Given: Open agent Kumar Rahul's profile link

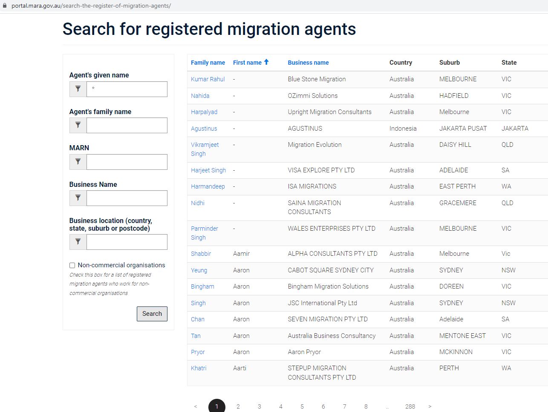Looking at the screenshot, I should [x=208, y=79].
